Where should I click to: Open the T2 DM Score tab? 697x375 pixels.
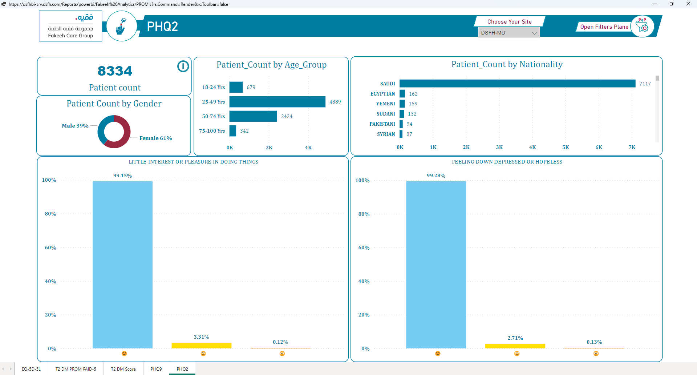(x=123, y=369)
